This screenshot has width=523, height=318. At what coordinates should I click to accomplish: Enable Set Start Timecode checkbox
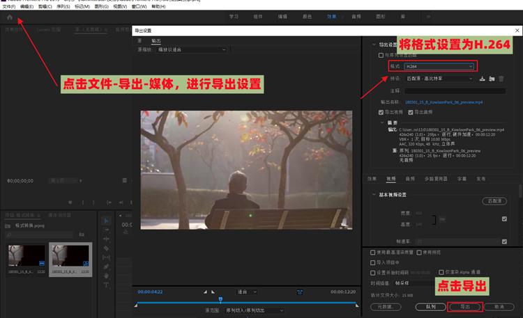pos(373,273)
